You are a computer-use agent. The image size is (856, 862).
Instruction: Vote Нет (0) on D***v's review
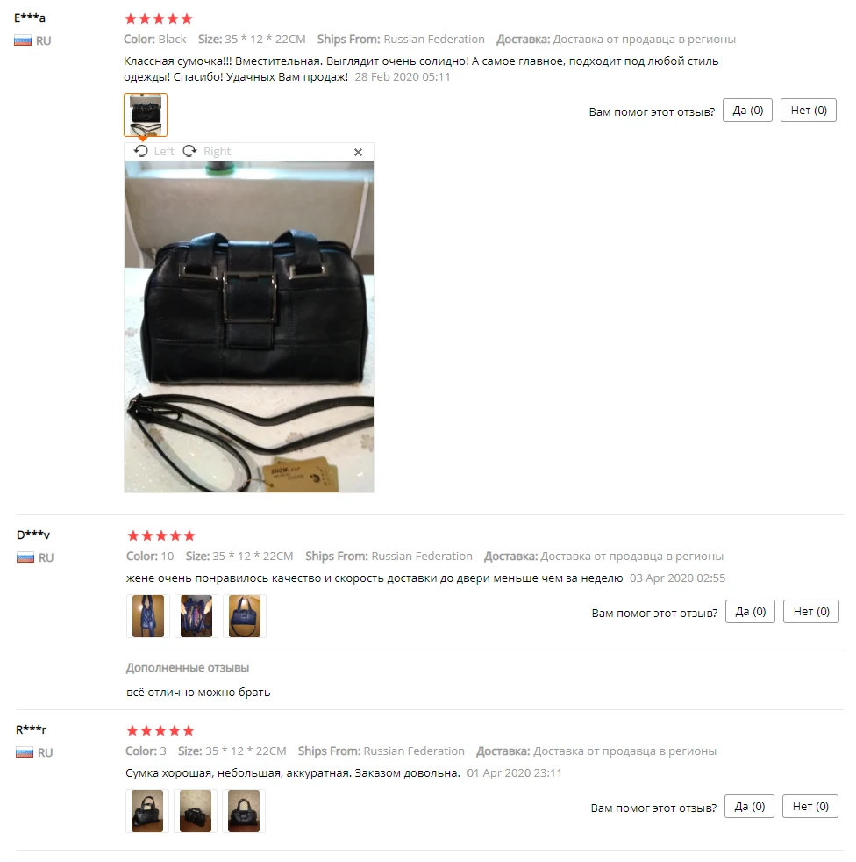(811, 612)
